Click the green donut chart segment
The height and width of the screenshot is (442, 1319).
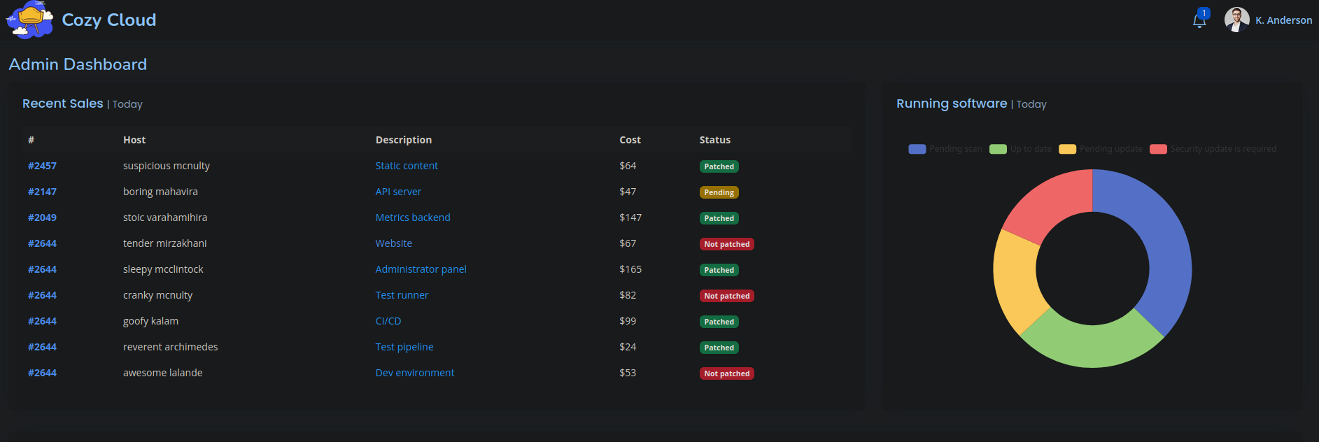pyautogui.click(x=1090, y=343)
